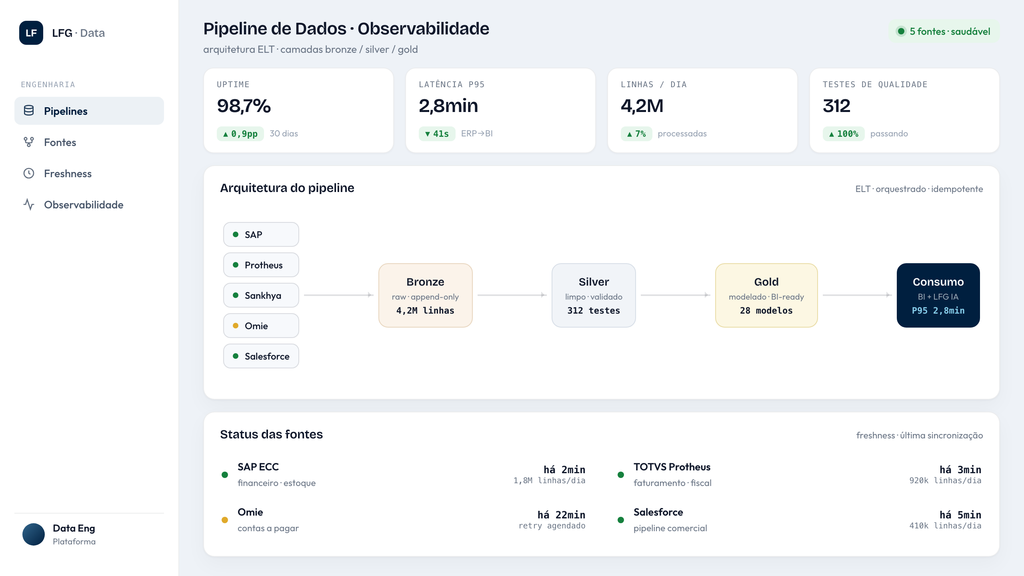This screenshot has width=1024, height=576.
Task: Click the Consumo BI + LFG IA box
Action: coord(938,295)
